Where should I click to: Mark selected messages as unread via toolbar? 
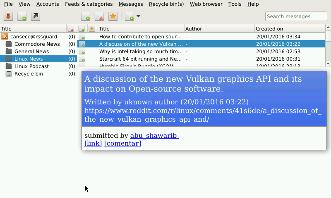pos(99,16)
